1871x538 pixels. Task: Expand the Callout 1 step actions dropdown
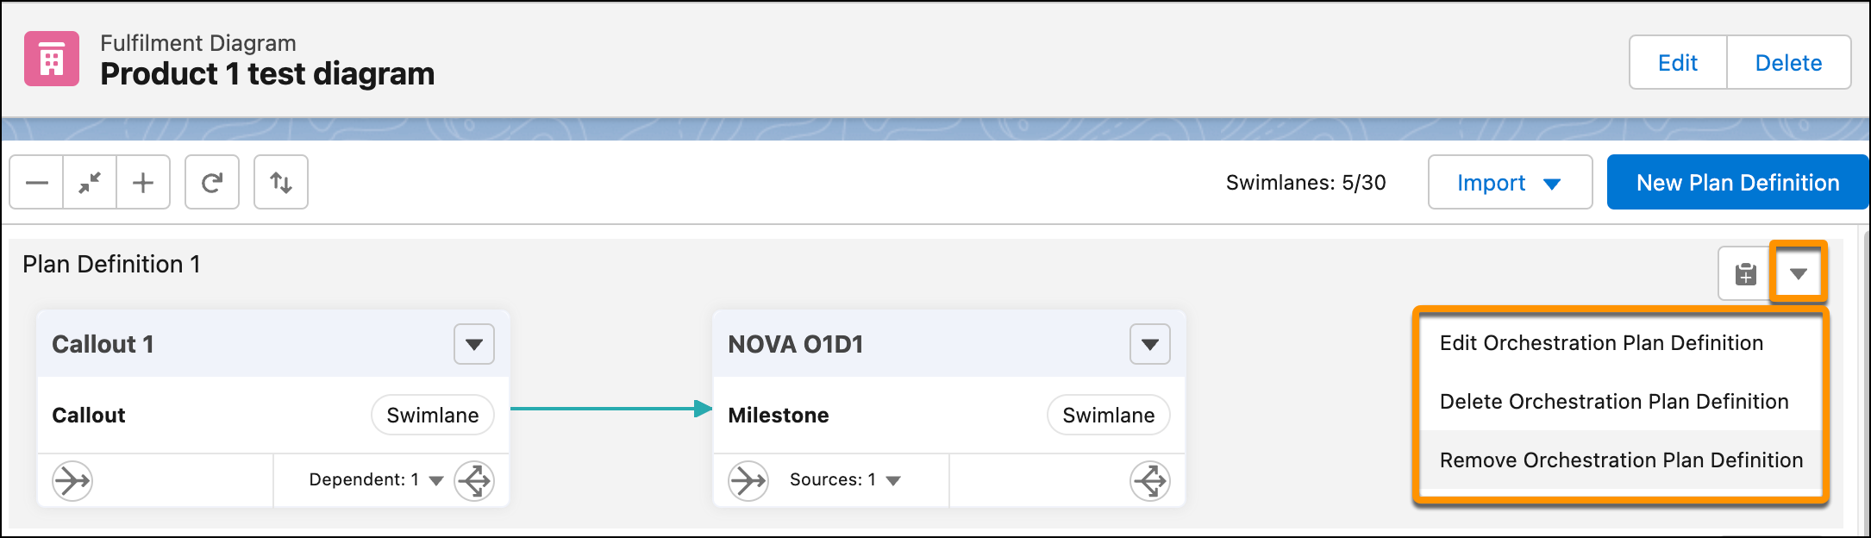click(474, 345)
